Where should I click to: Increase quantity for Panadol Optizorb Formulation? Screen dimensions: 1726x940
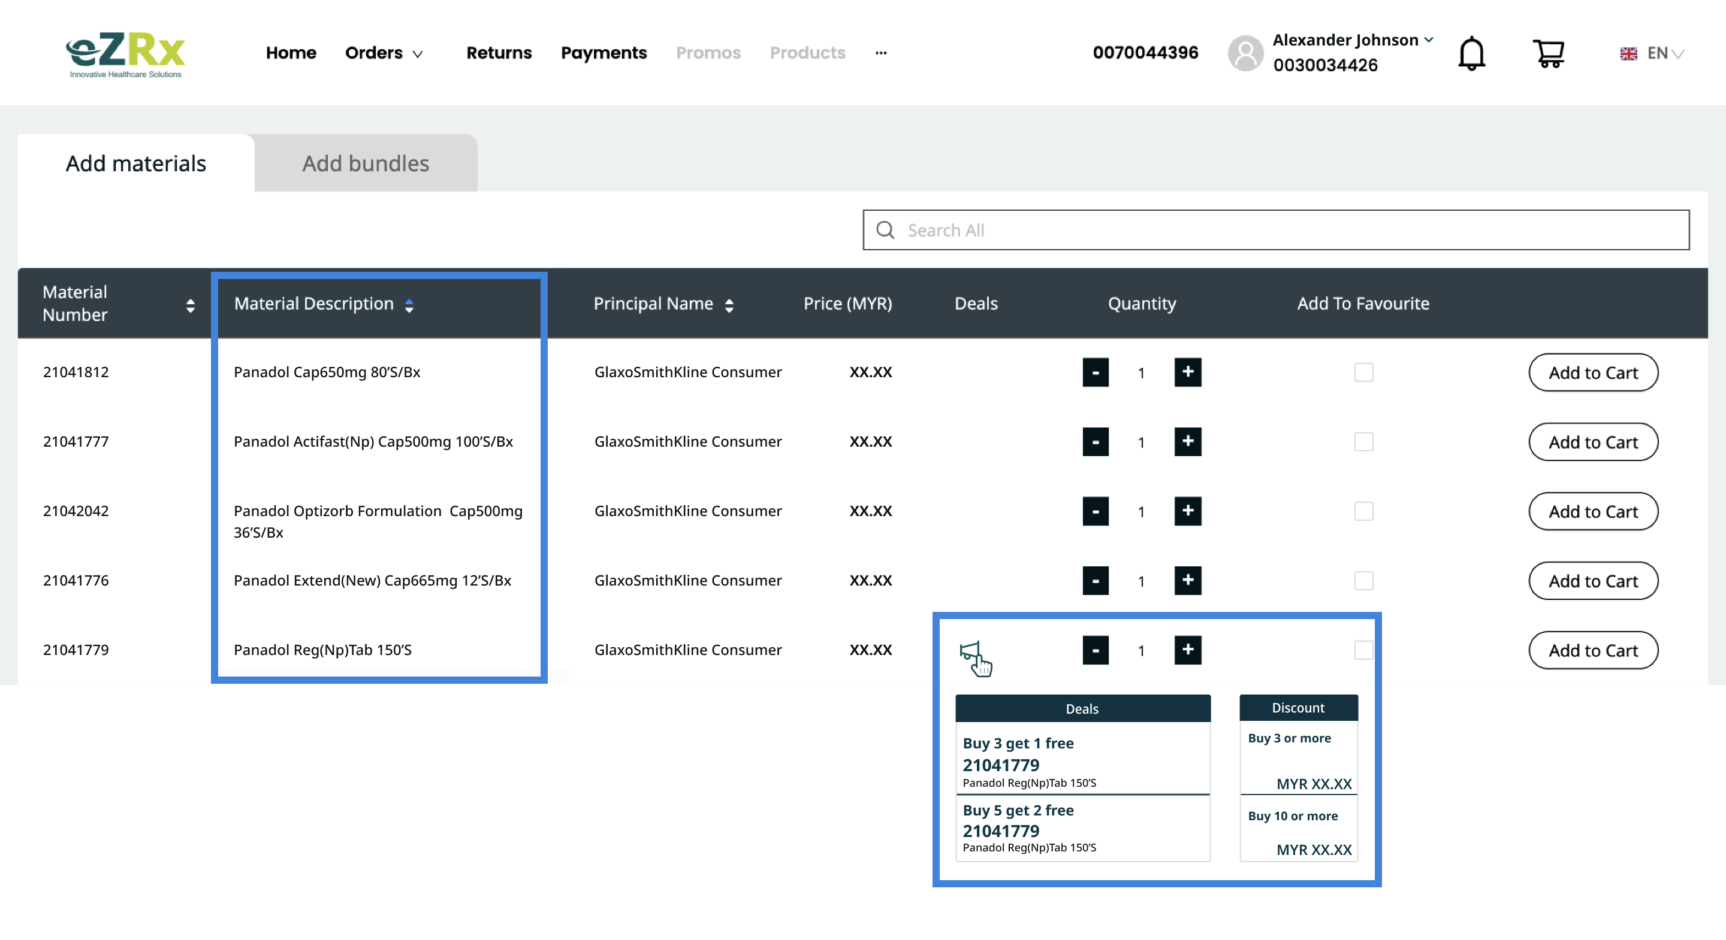point(1187,511)
